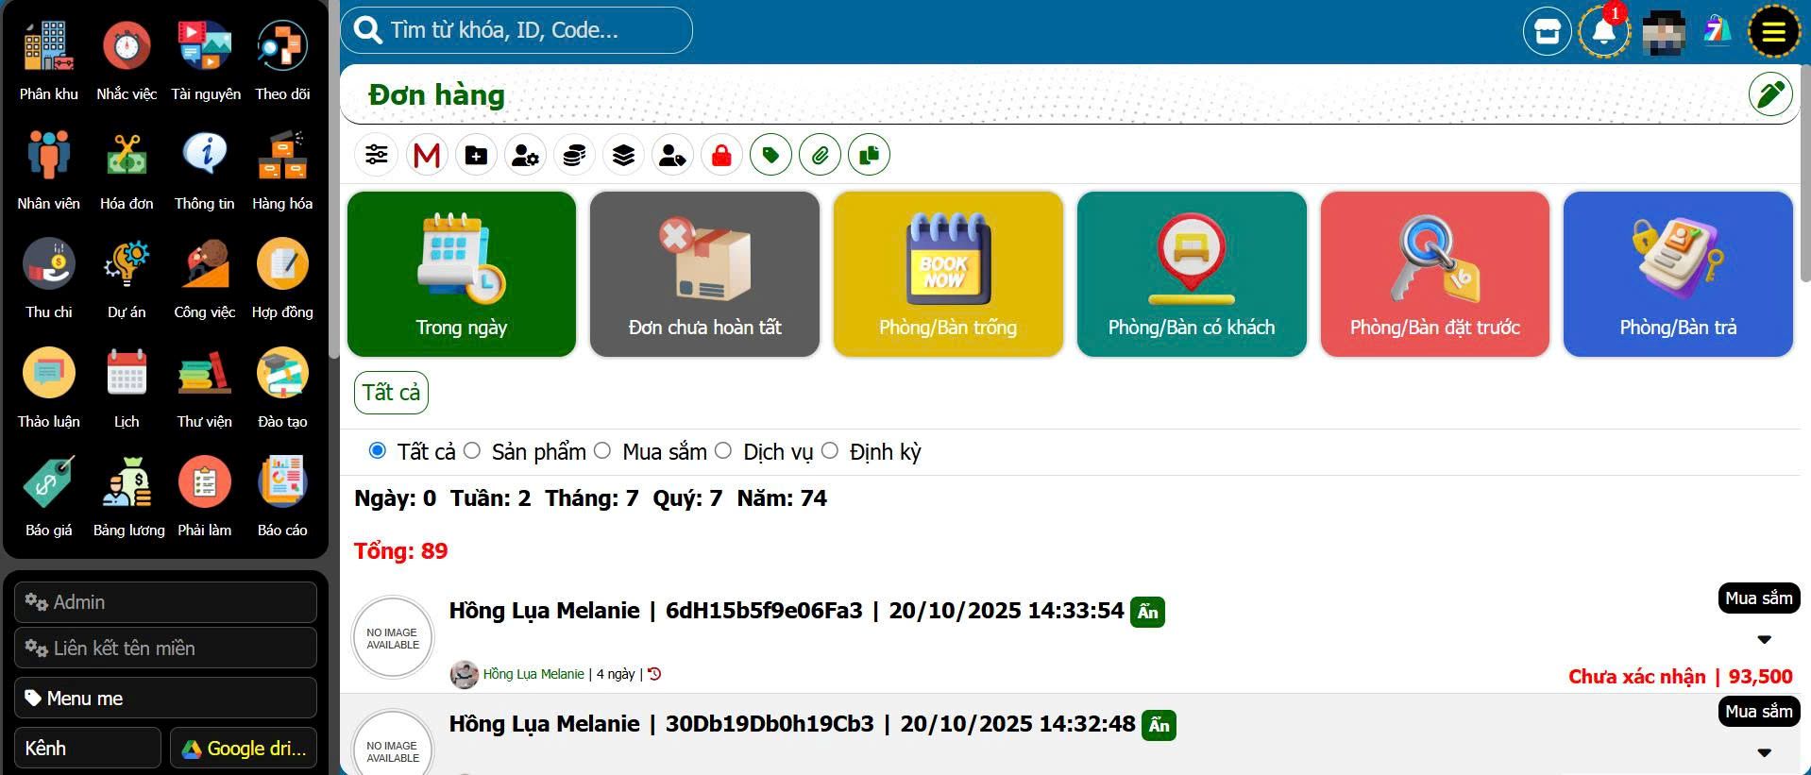This screenshot has height=775, width=1811.
Task: Click the Gmail M toolbar icon
Action: (427, 155)
